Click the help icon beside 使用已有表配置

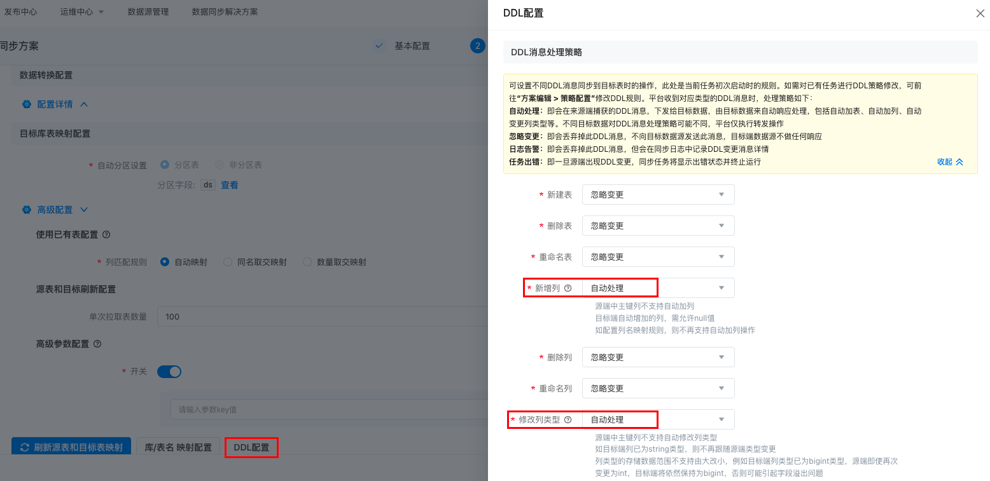[106, 234]
